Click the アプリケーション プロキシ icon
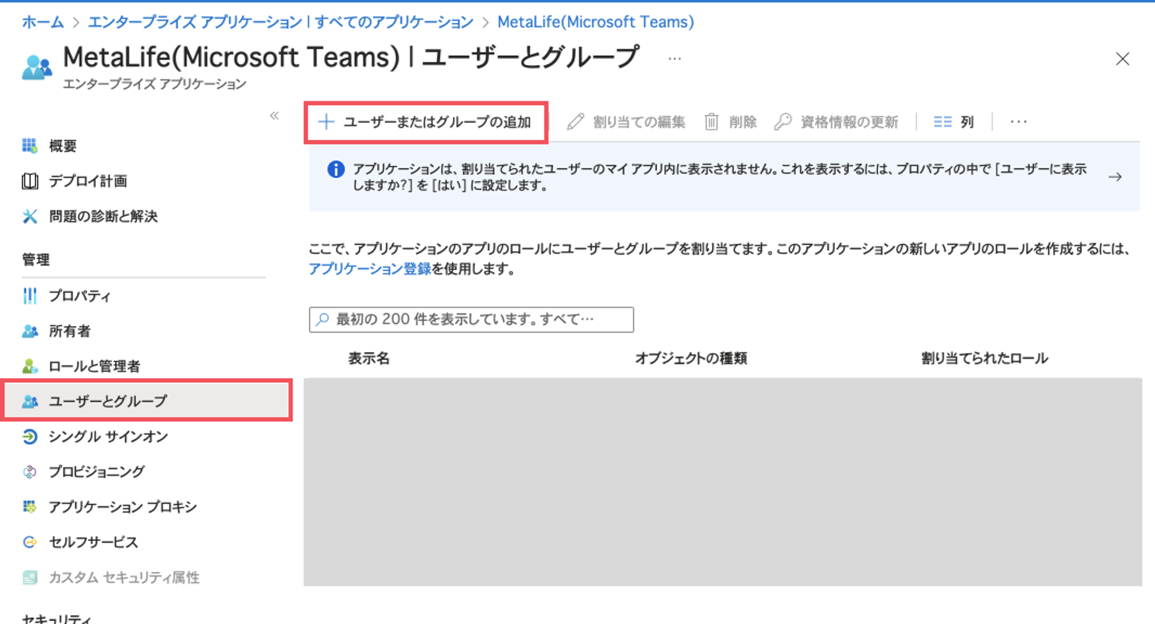This screenshot has height=624, width=1155. coord(29,507)
